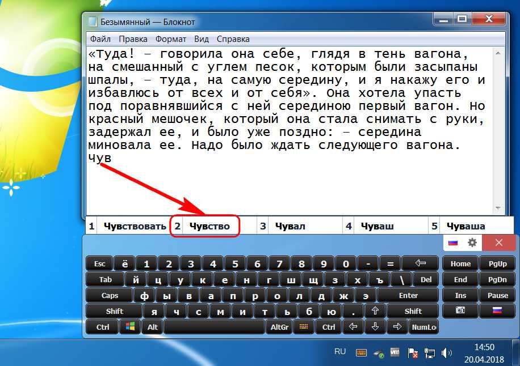
Task: Click inside the Notepad text area
Action: tap(284, 181)
